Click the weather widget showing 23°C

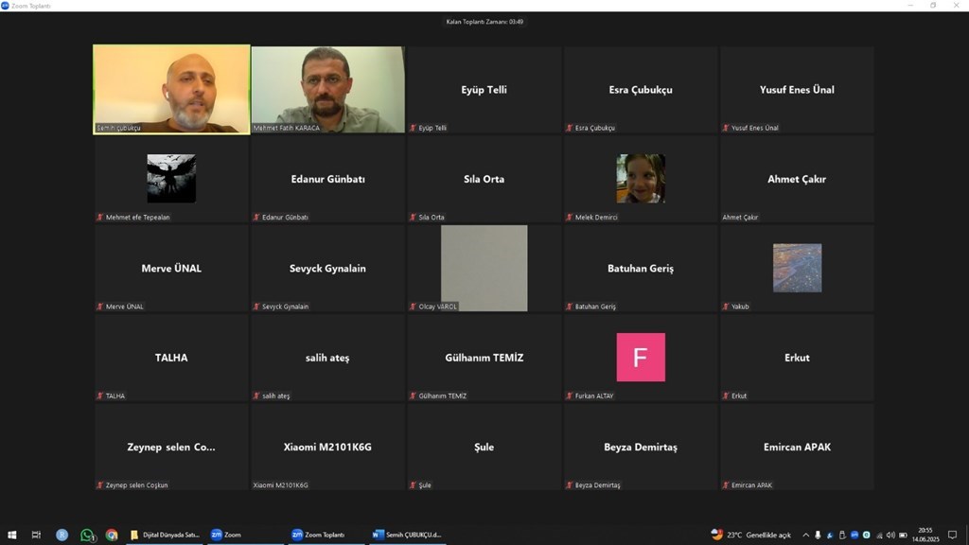[749, 535]
